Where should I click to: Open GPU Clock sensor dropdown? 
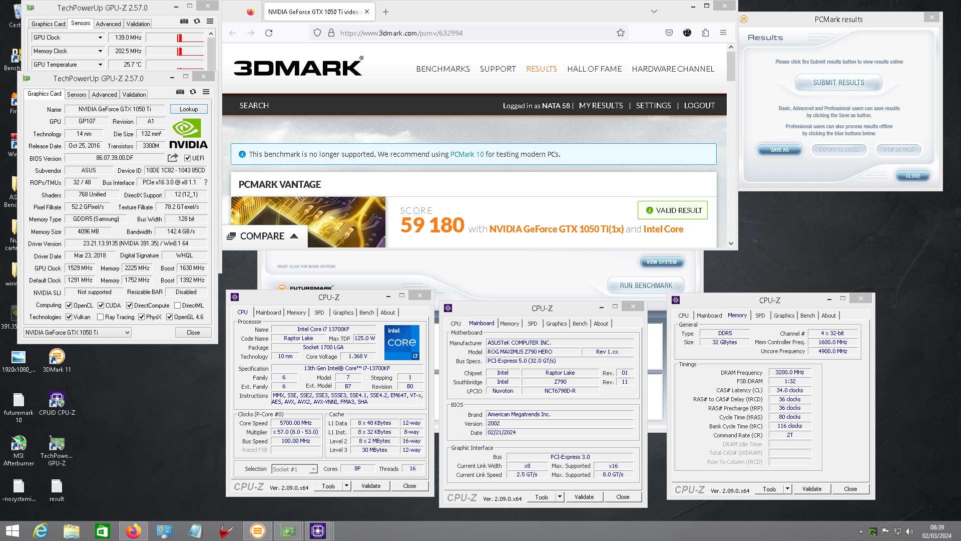100,38
